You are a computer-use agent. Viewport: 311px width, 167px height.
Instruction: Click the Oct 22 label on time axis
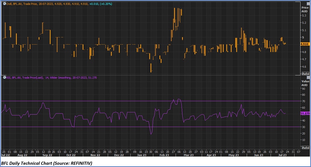tap(71, 155)
